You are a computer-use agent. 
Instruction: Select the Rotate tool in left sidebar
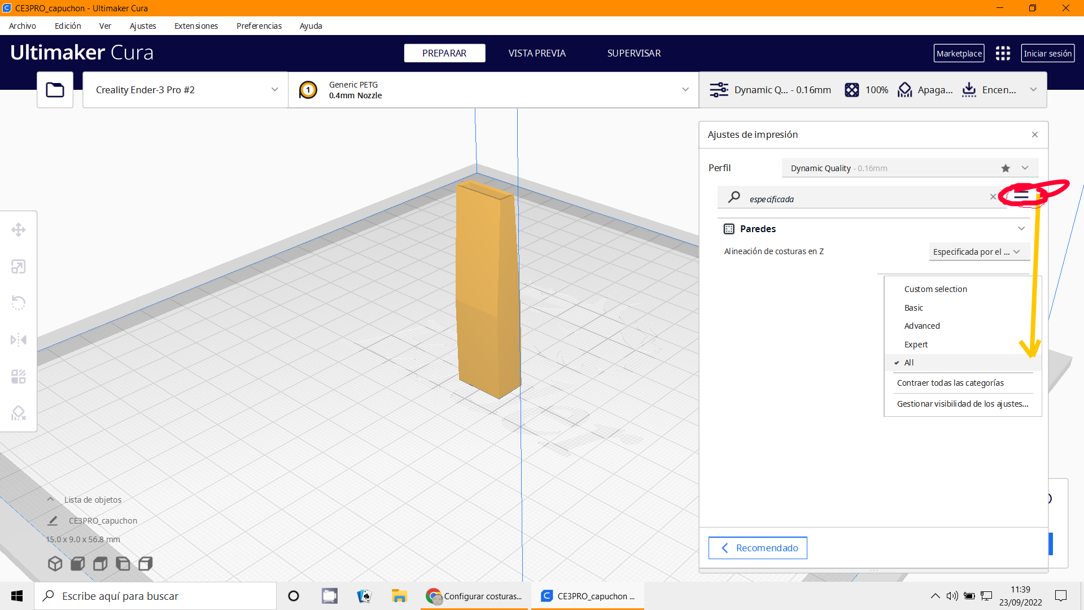(19, 303)
